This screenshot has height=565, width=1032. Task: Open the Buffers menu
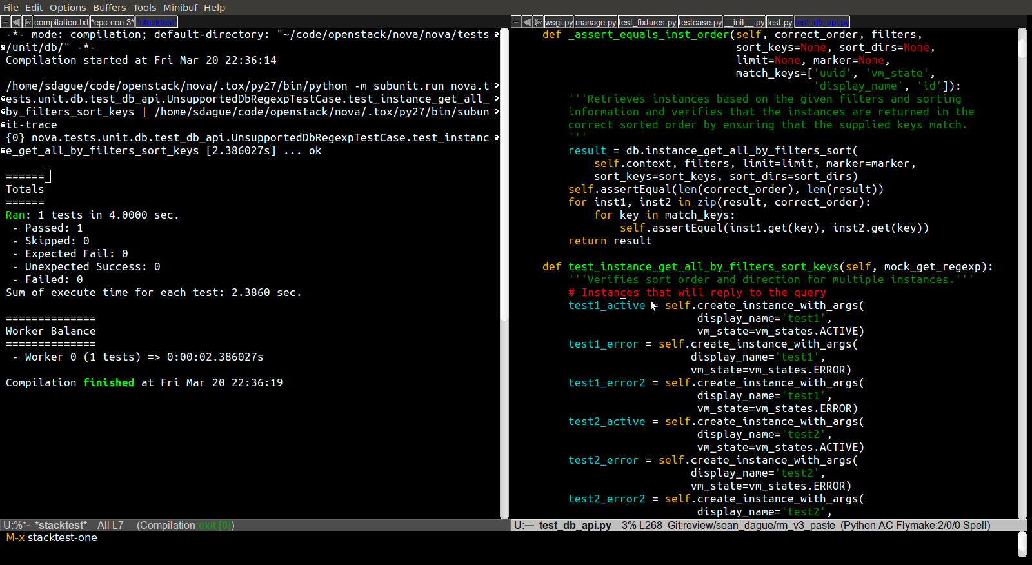(x=109, y=8)
